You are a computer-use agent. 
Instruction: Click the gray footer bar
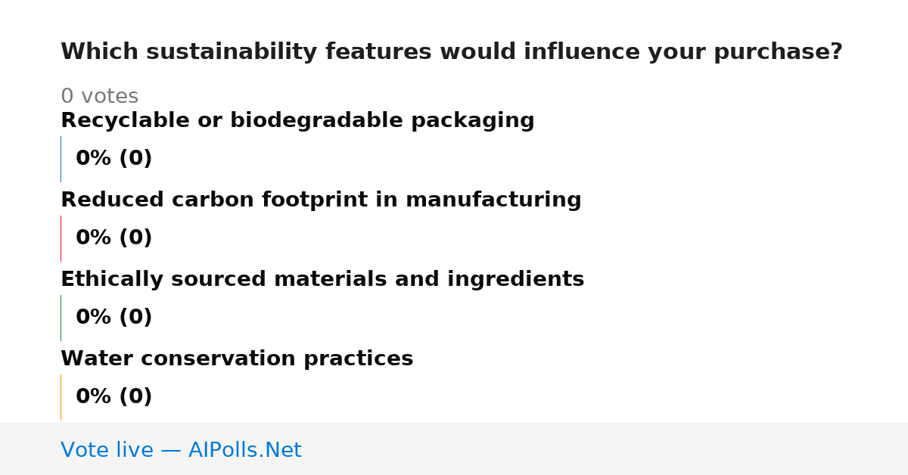click(x=454, y=449)
